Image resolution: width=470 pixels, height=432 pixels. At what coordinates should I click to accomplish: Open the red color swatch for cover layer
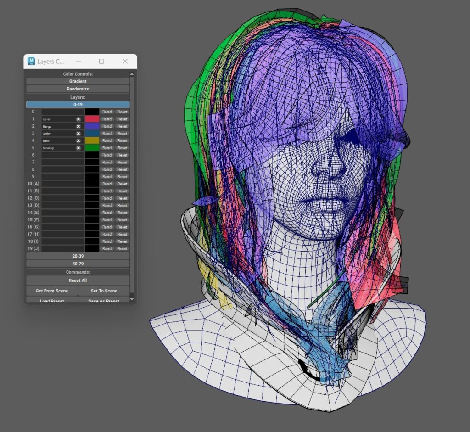92,119
